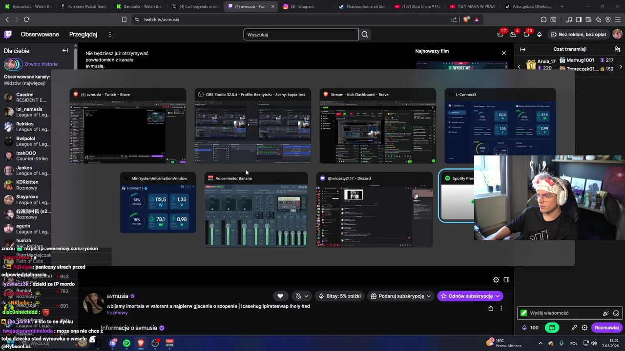Image resolution: width=625 pixels, height=351 pixels.
Task: Show previous chat leaderboard entries arrow
Action: coord(519,67)
